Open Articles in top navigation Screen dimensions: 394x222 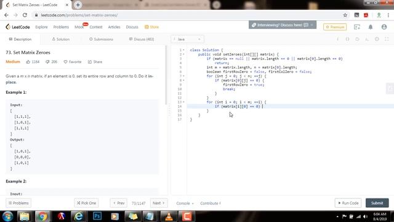click(114, 27)
